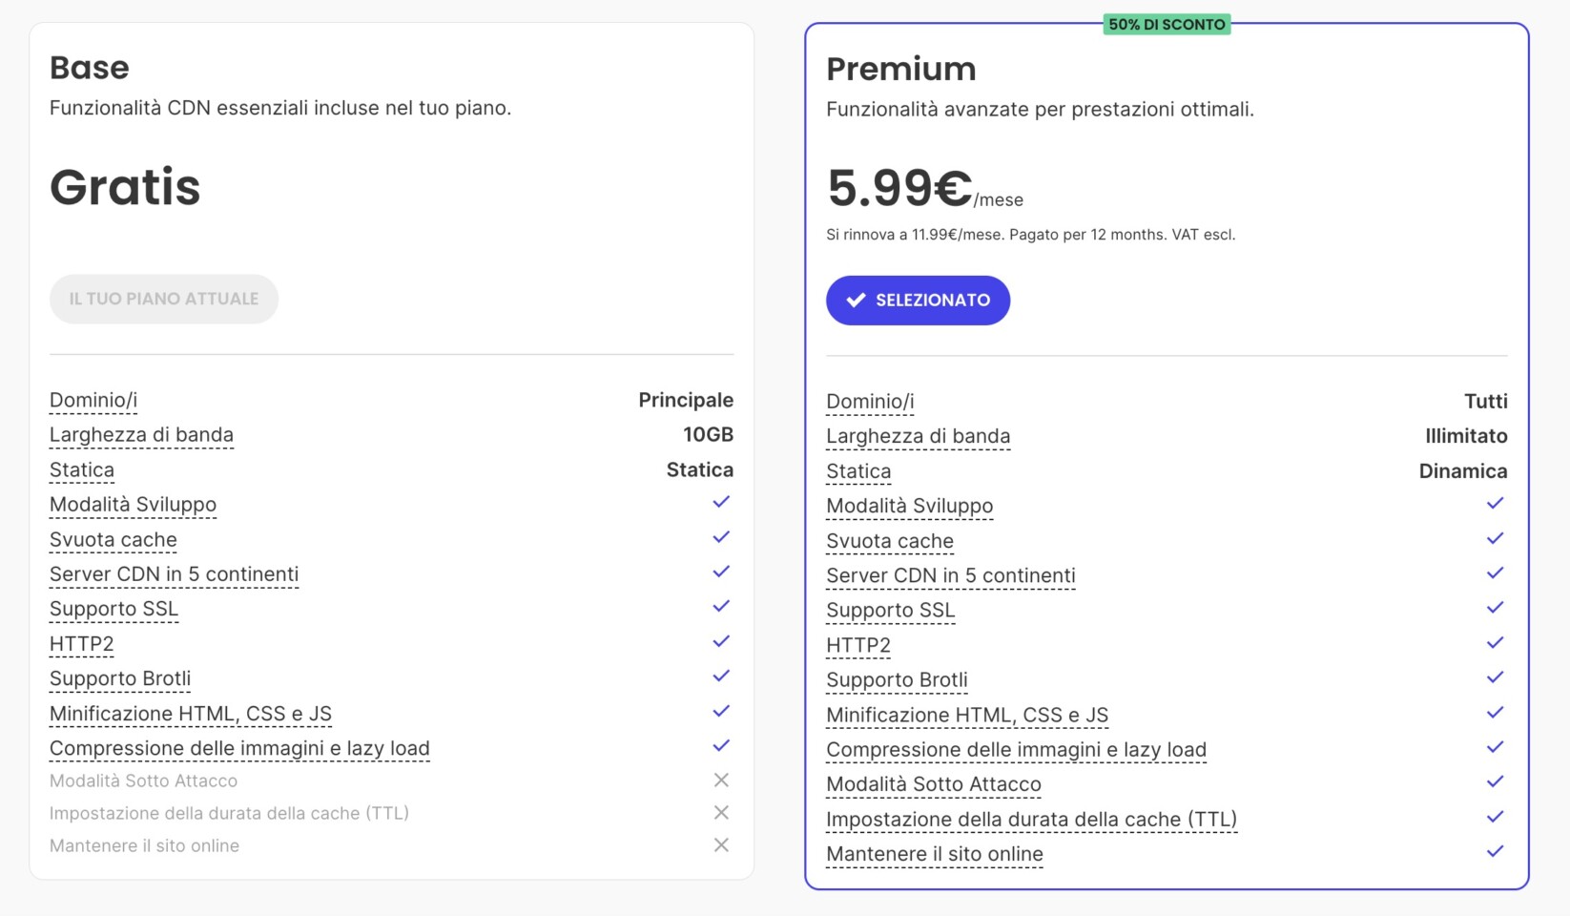Image resolution: width=1570 pixels, height=916 pixels.
Task: Click Supporto SSL in Premium plan
Action: [890, 611]
